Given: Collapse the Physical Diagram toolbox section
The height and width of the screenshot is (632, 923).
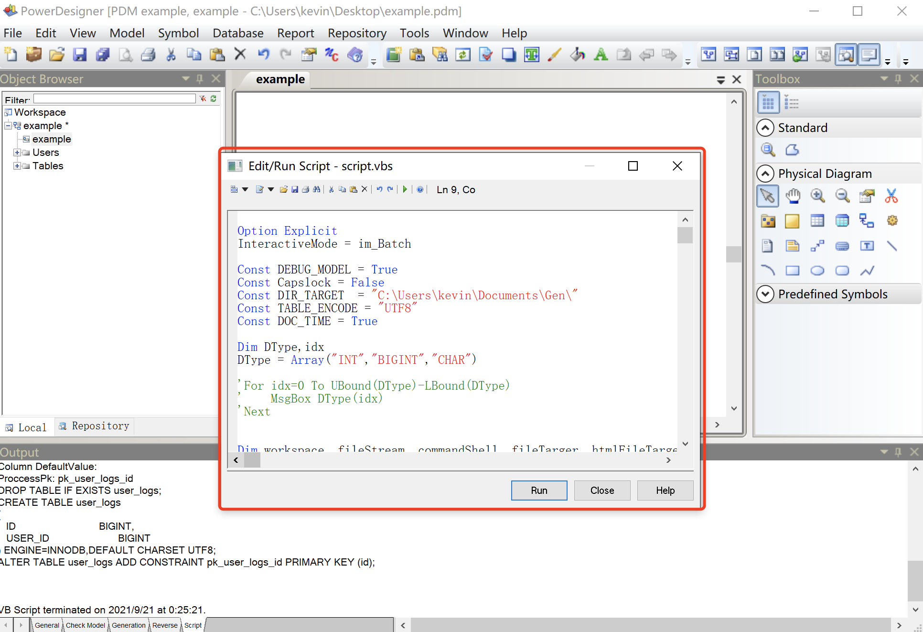Looking at the screenshot, I should click(x=765, y=174).
